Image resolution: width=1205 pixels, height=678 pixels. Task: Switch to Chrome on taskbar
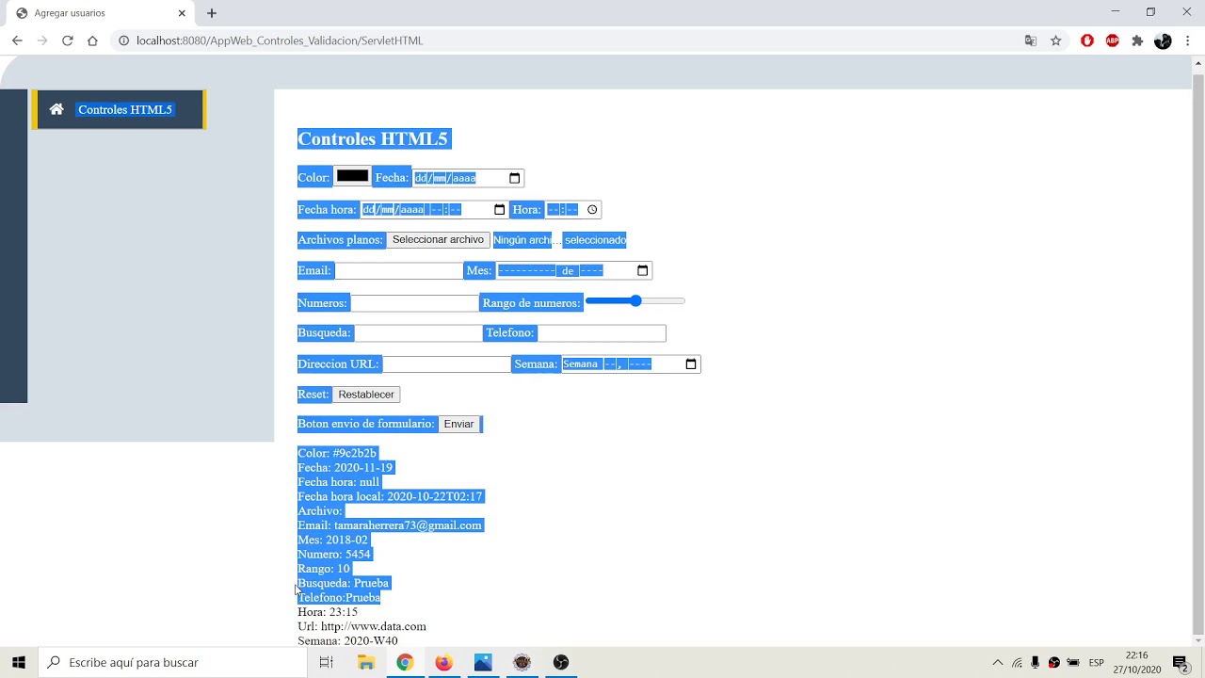(x=405, y=662)
